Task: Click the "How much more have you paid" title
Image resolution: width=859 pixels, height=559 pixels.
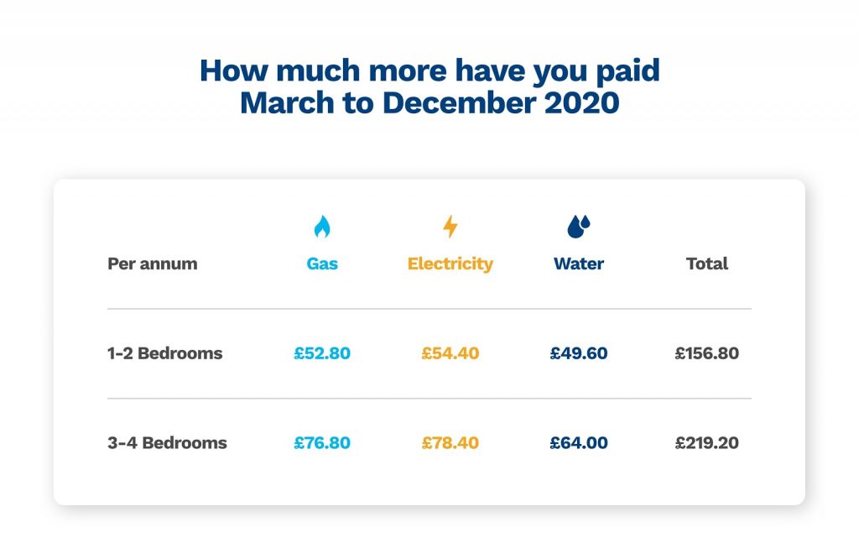Action: pos(429,71)
